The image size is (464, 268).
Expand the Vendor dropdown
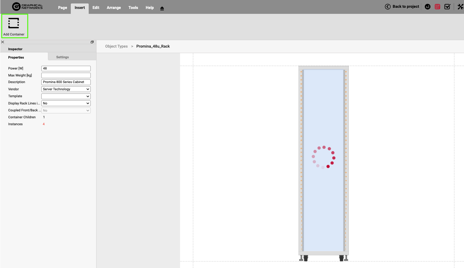pos(66,89)
